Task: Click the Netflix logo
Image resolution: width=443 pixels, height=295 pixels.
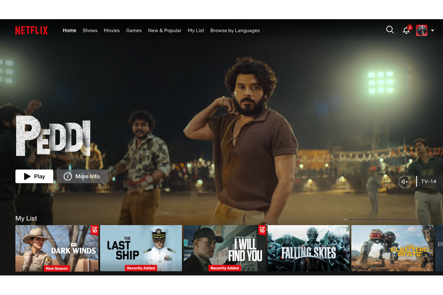Action: [x=31, y=30]
